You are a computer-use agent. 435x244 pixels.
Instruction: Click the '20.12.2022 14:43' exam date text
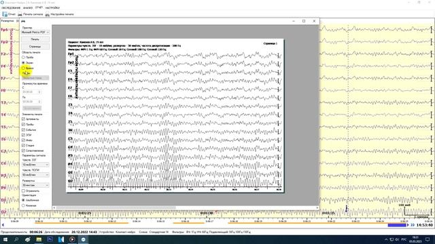point(84,232)
